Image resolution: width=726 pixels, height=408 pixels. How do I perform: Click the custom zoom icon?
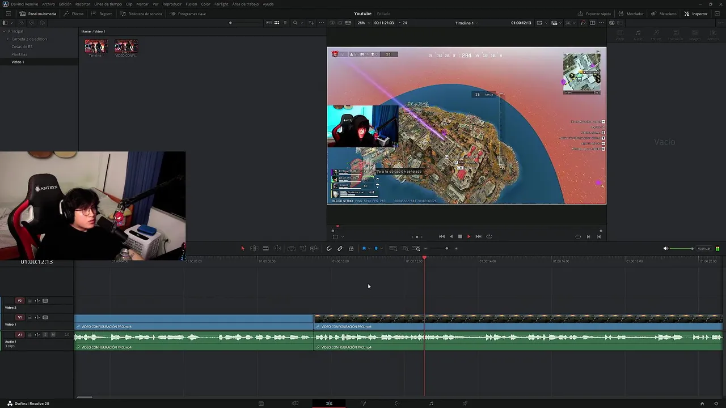point(417,248)
